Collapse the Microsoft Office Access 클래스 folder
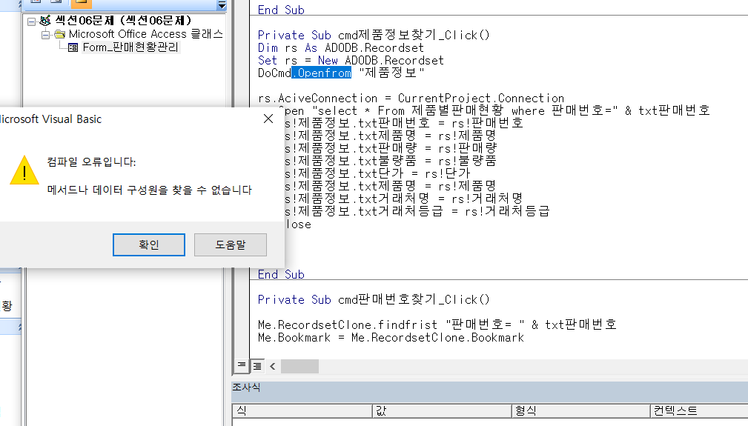This screenshot has height=426, width=748. click(46, 34)
